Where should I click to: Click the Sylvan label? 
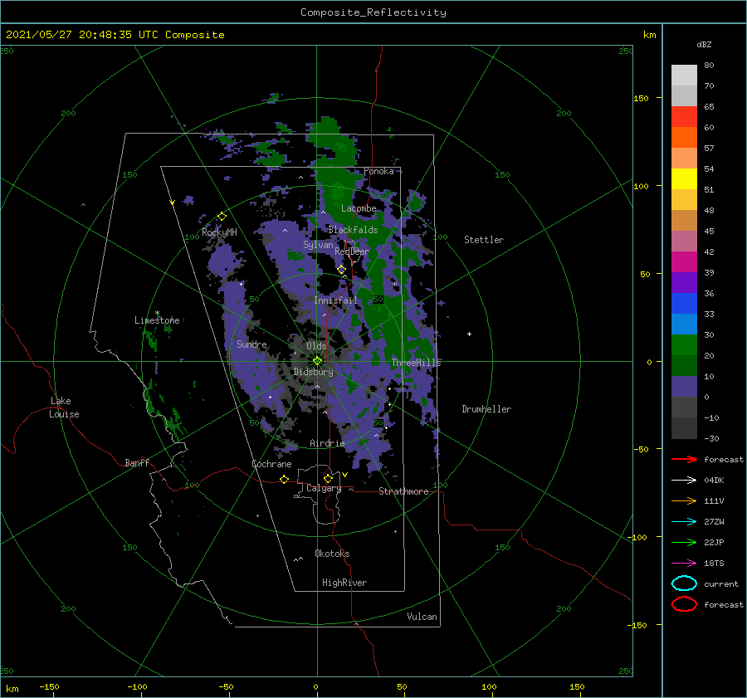click(x=318, y=245)
